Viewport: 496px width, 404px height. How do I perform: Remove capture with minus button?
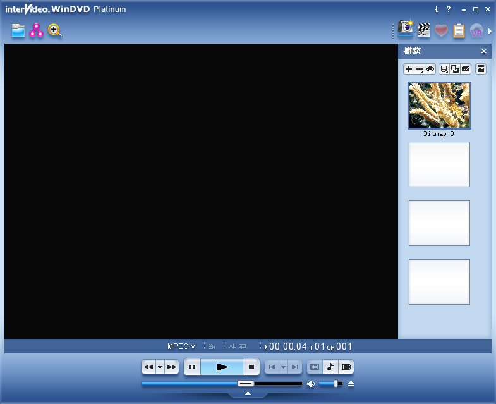[x=420, y=69]
